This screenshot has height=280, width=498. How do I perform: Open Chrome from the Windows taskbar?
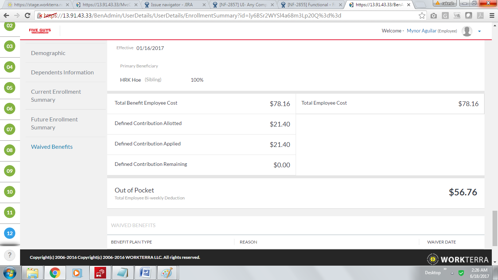coord(55,273)
